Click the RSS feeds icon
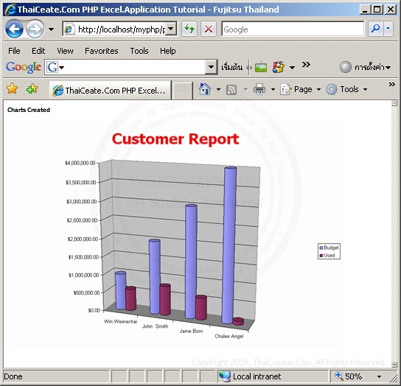The height and width of the screenshot is (386, 401). 231,90
